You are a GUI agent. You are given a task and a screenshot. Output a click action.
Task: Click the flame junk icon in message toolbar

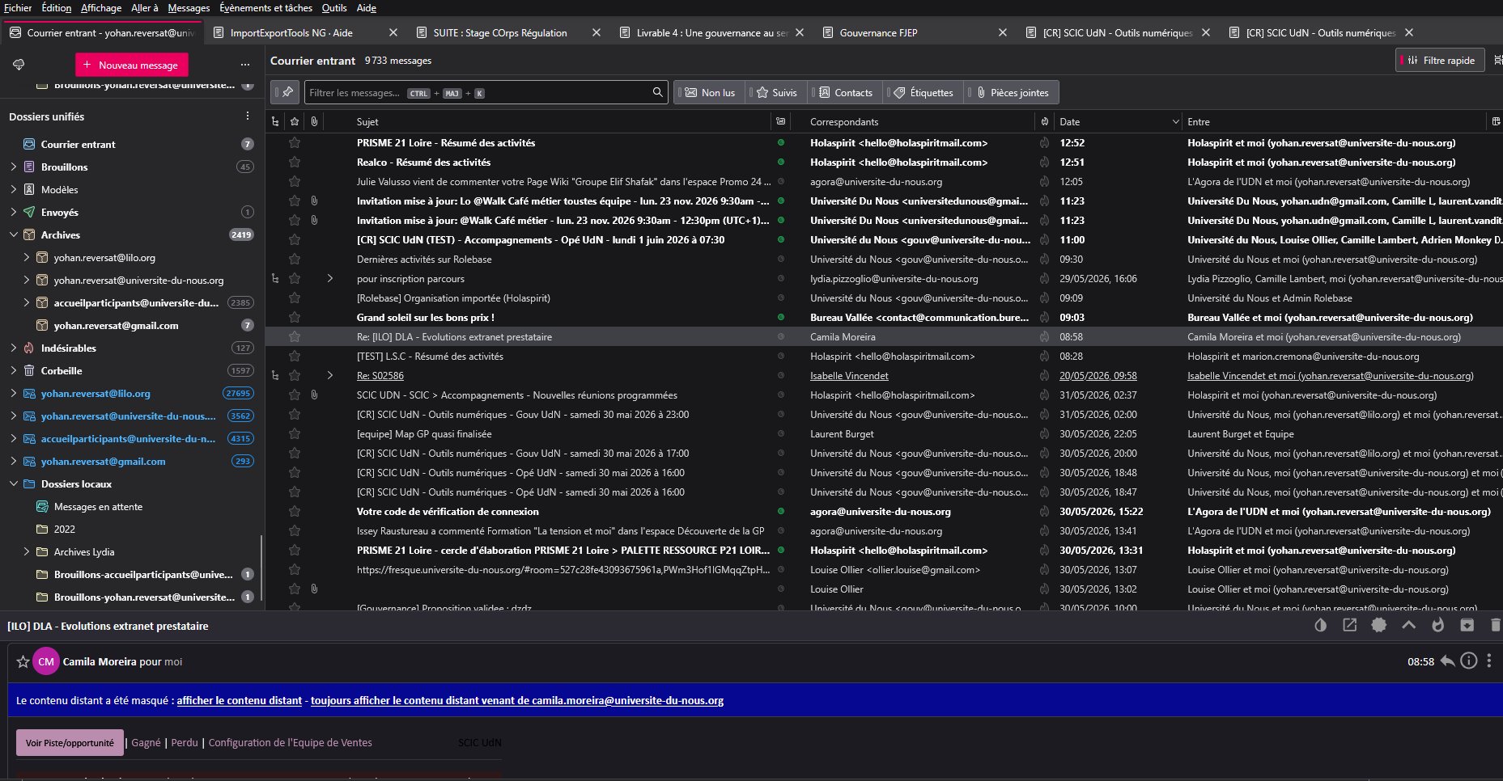point(1437,625)
